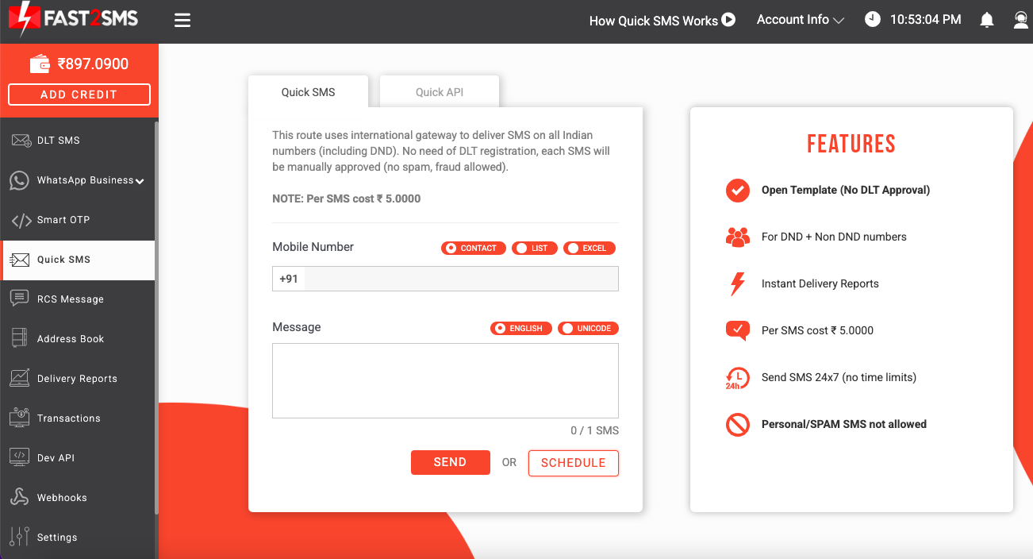The image size is (1033, 559).
Task: Select ENGLISH message encoding
Action: 521,329
